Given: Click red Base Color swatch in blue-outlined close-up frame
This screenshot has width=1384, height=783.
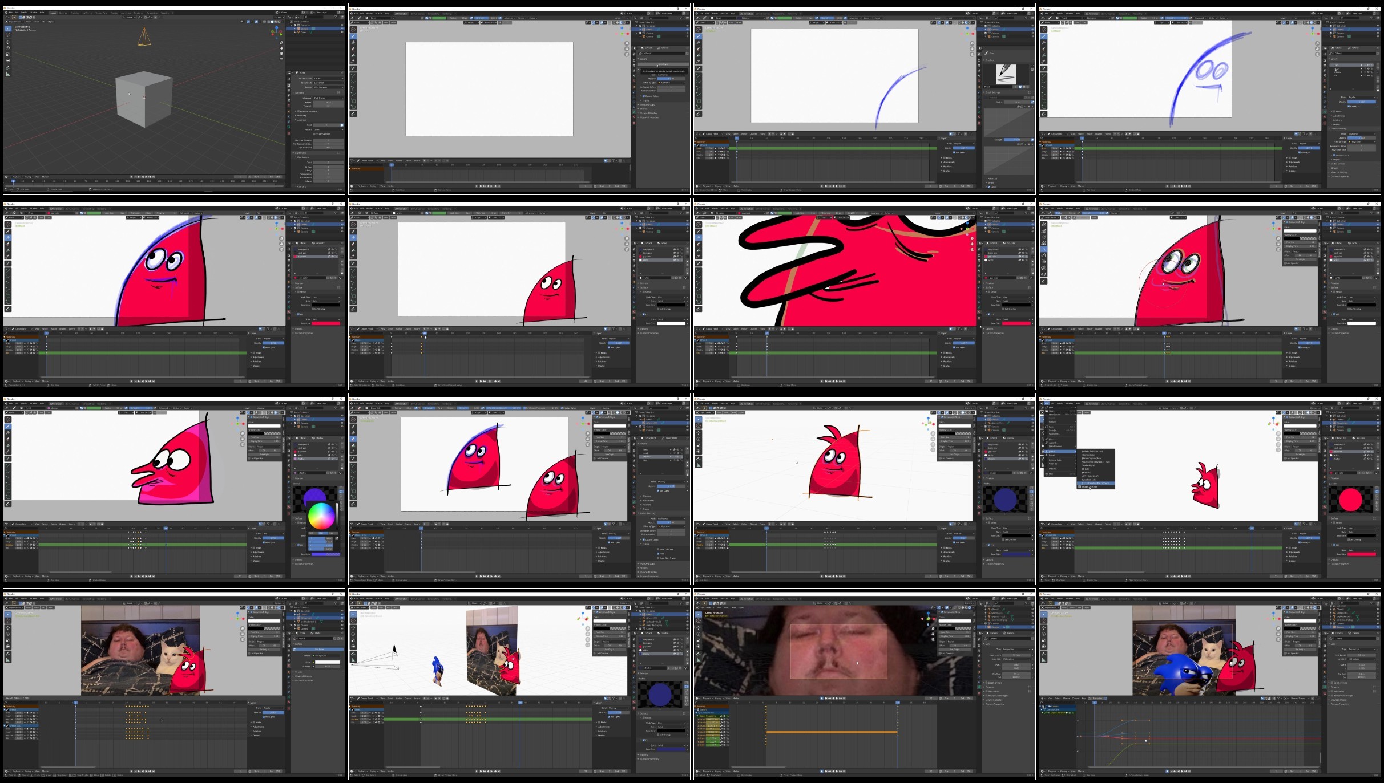Looking at the screenshot, I should 326,323.
